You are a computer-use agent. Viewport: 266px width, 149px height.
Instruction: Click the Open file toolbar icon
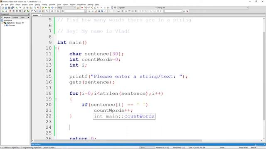[x=6, y=7]
